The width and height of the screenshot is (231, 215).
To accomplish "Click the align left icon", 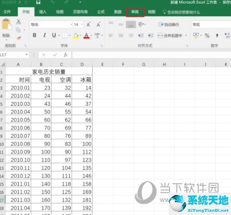I will (111, 35).
